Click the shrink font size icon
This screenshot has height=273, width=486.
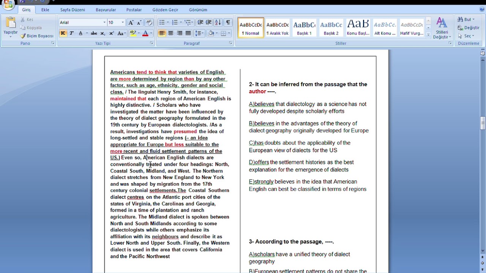(139, 22)
